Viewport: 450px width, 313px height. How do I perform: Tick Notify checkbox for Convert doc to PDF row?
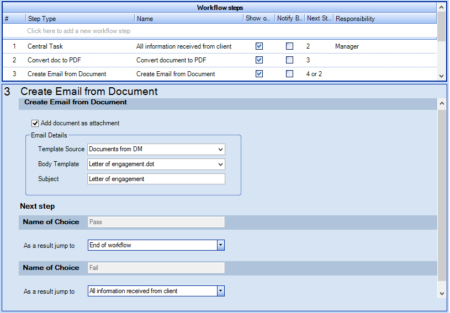point(289,60)
